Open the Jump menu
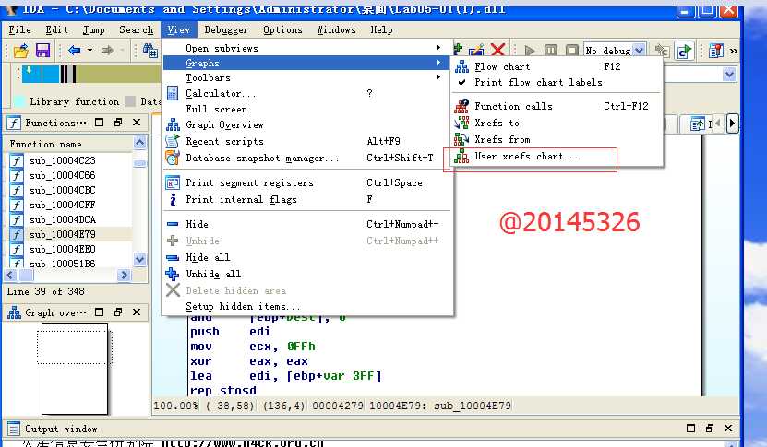767x447 pixels. point(93,29)
